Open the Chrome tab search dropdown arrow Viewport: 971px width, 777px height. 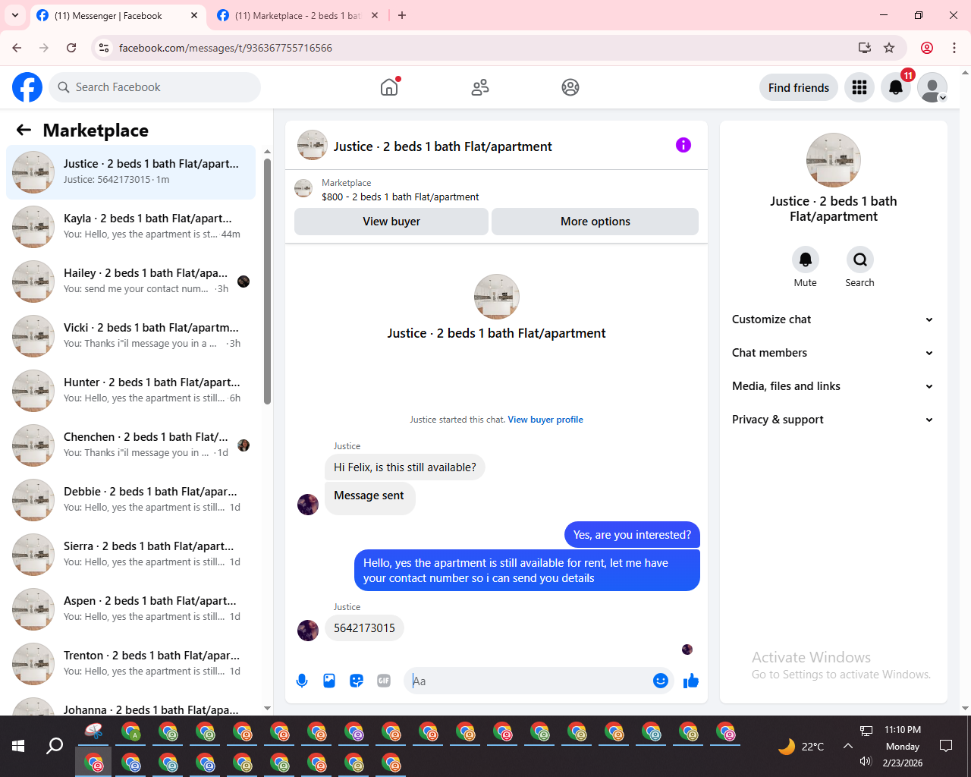(15, 15)
